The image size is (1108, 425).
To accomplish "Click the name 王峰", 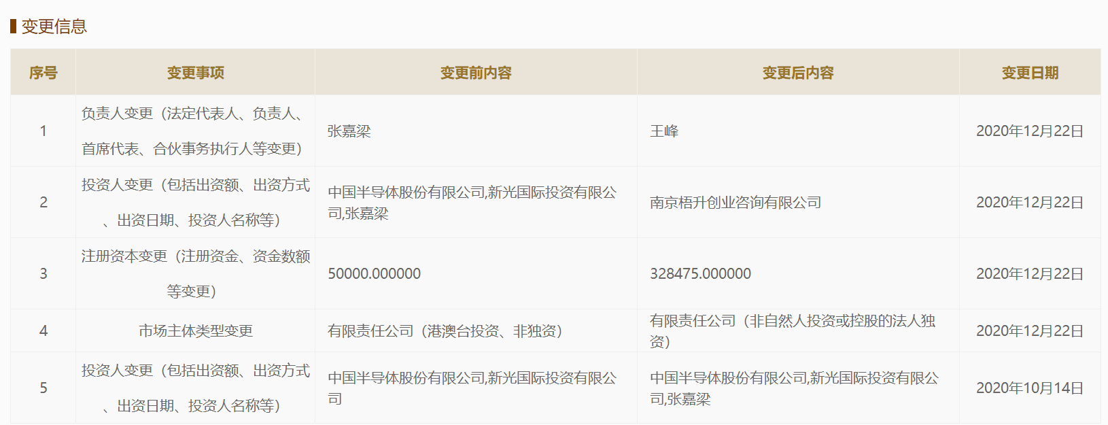I will coord(664,131).
